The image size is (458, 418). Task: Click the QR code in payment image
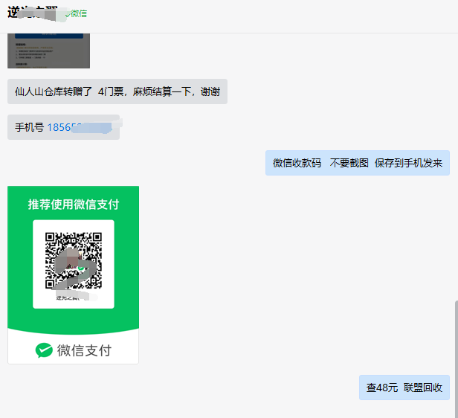(74, 260)
